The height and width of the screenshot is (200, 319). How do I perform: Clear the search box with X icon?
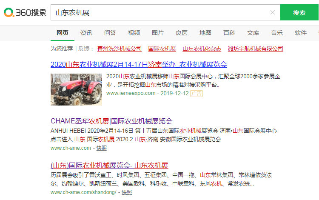(x=273, y=12)
